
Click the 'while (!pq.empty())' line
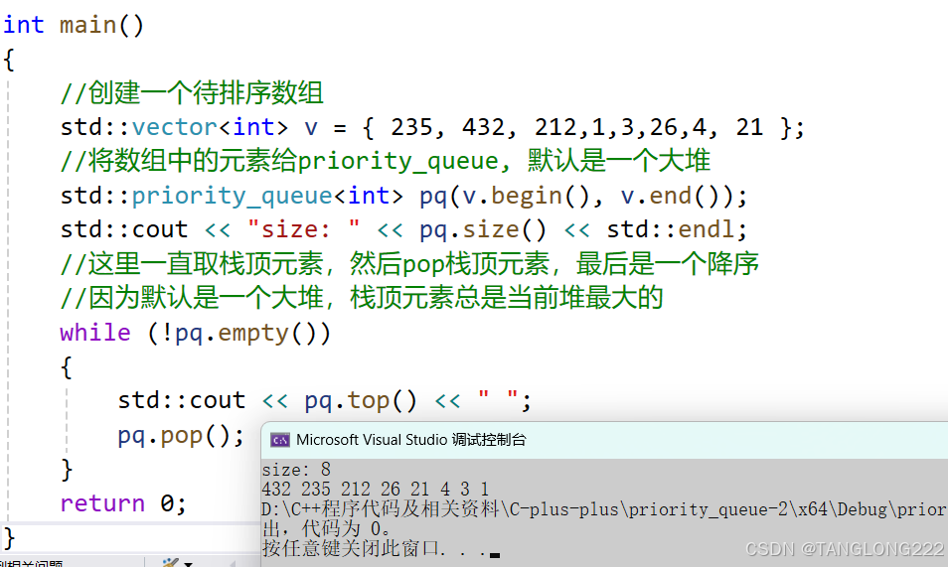[196, 333]
